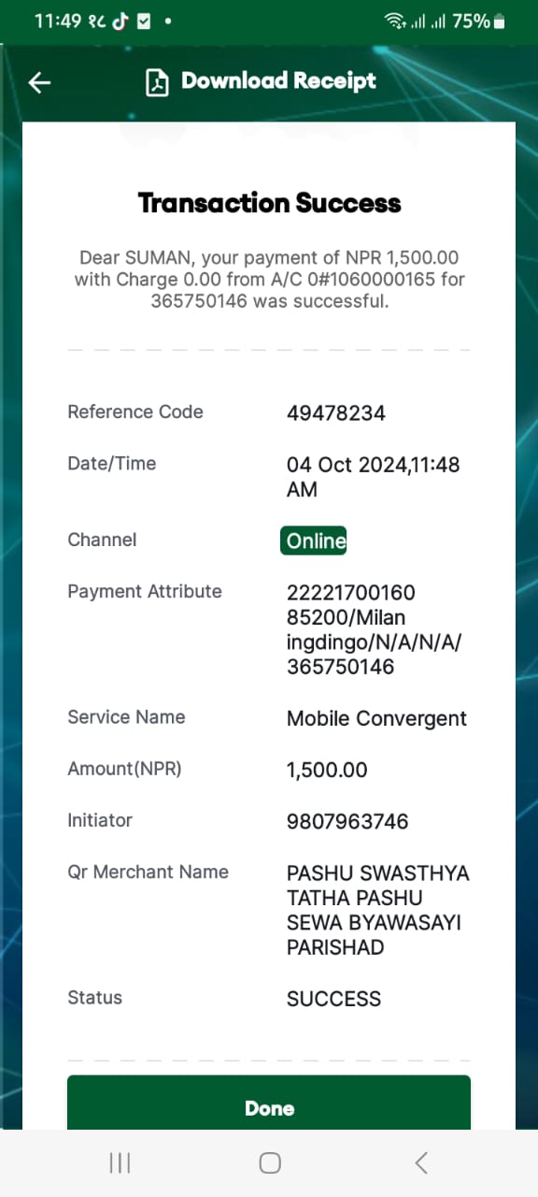Image resolution: width=538 pixels, height=1197 pixels.
Task: Click the PDF download receipt icon
Action: pos(157,82)
